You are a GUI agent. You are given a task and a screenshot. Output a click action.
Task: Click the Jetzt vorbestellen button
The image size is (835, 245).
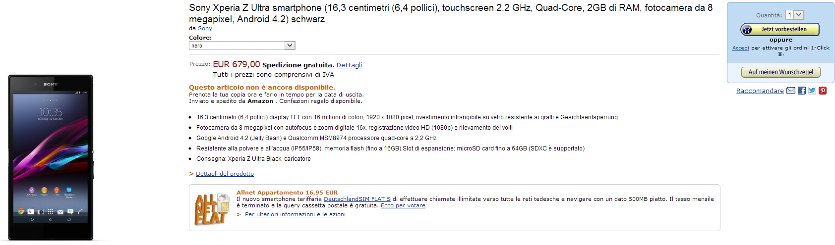[780, 30]
